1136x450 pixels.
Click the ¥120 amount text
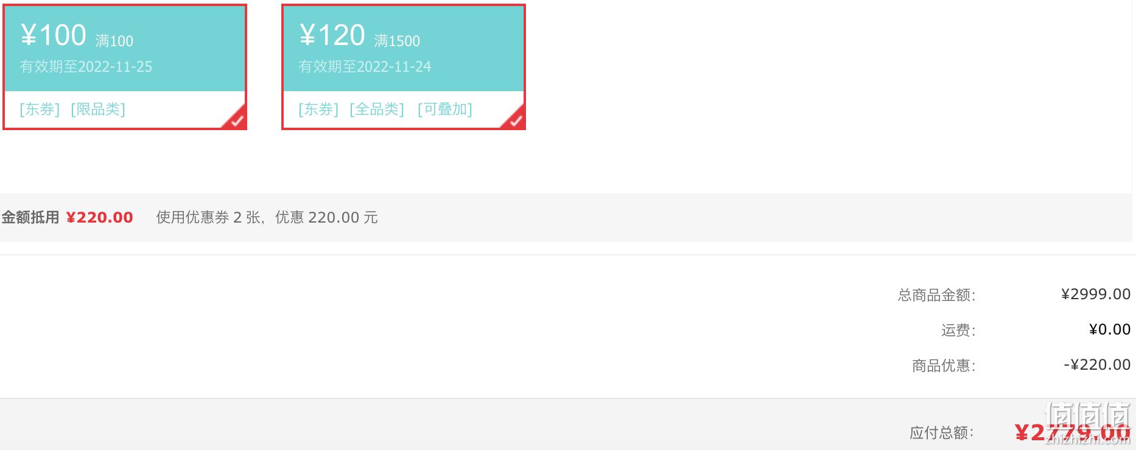click(332, 35)
